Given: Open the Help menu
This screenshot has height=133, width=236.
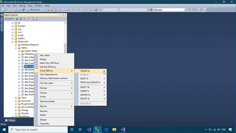Looking at the screenshot, I should [47, 6].
